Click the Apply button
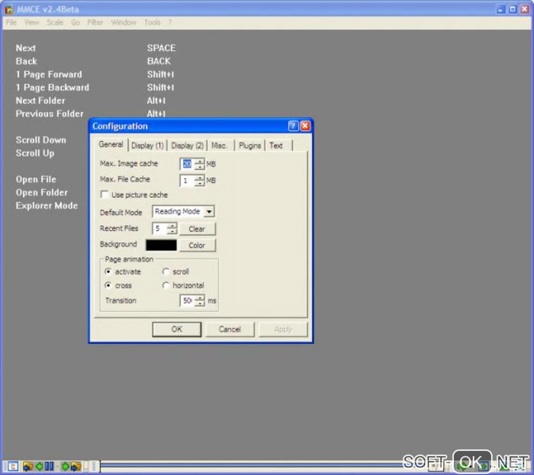Image resolution: width=534 pixels, height=475 pixels. click(283, 329)
